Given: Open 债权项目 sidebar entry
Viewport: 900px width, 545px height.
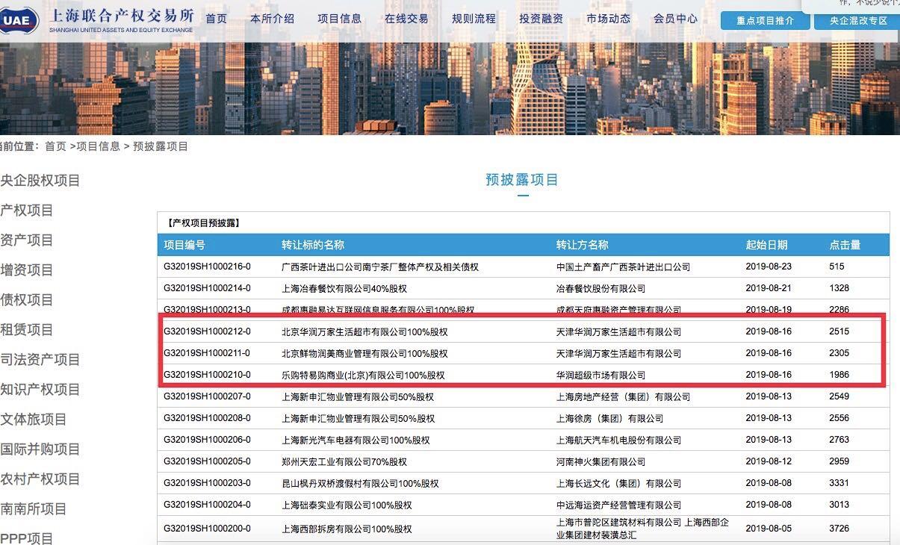Looking at the screenshot, I should [x=27, y=300].
